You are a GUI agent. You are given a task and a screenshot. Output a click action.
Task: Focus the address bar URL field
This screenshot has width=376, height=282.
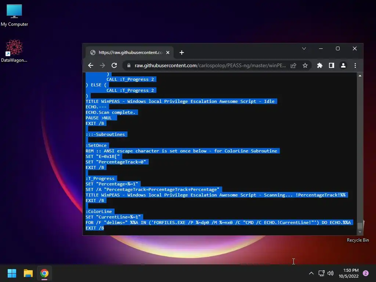(210, 65)
